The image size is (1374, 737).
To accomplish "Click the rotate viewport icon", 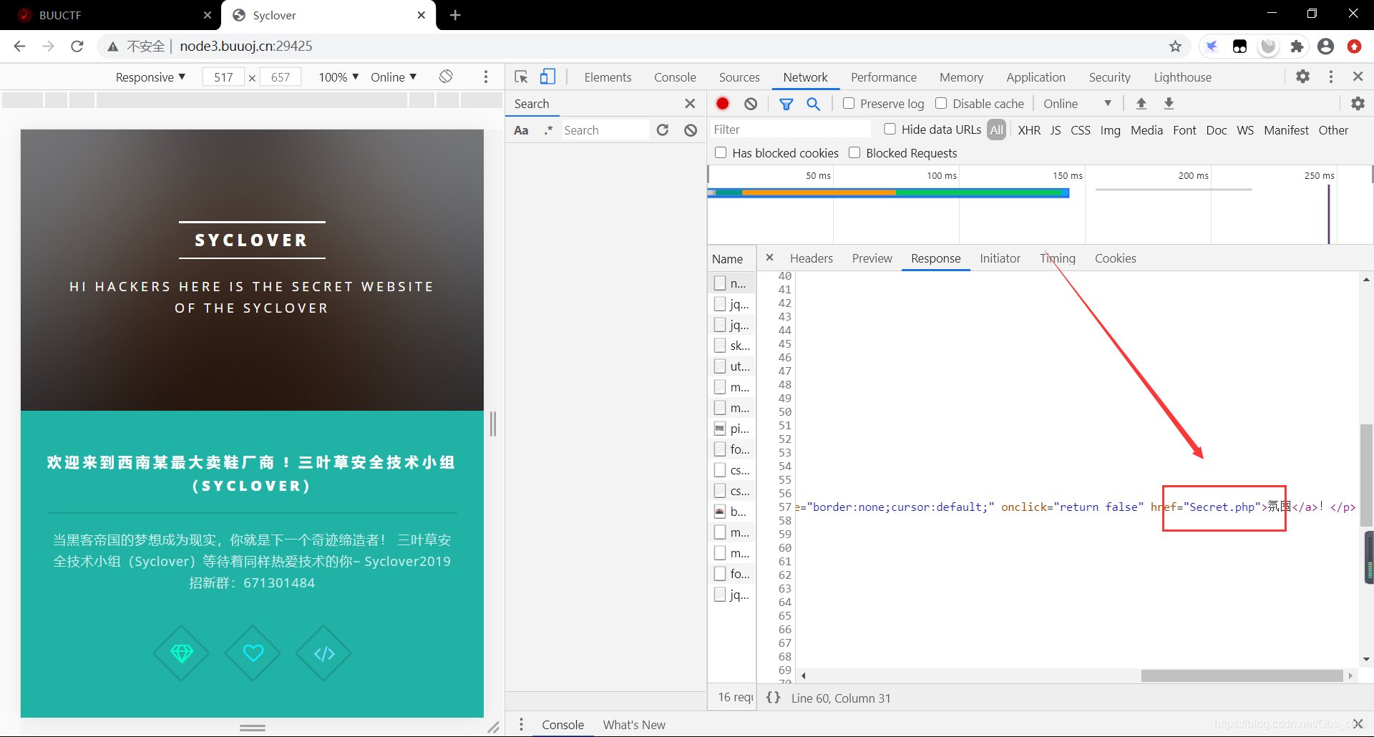I will point(446,77).
